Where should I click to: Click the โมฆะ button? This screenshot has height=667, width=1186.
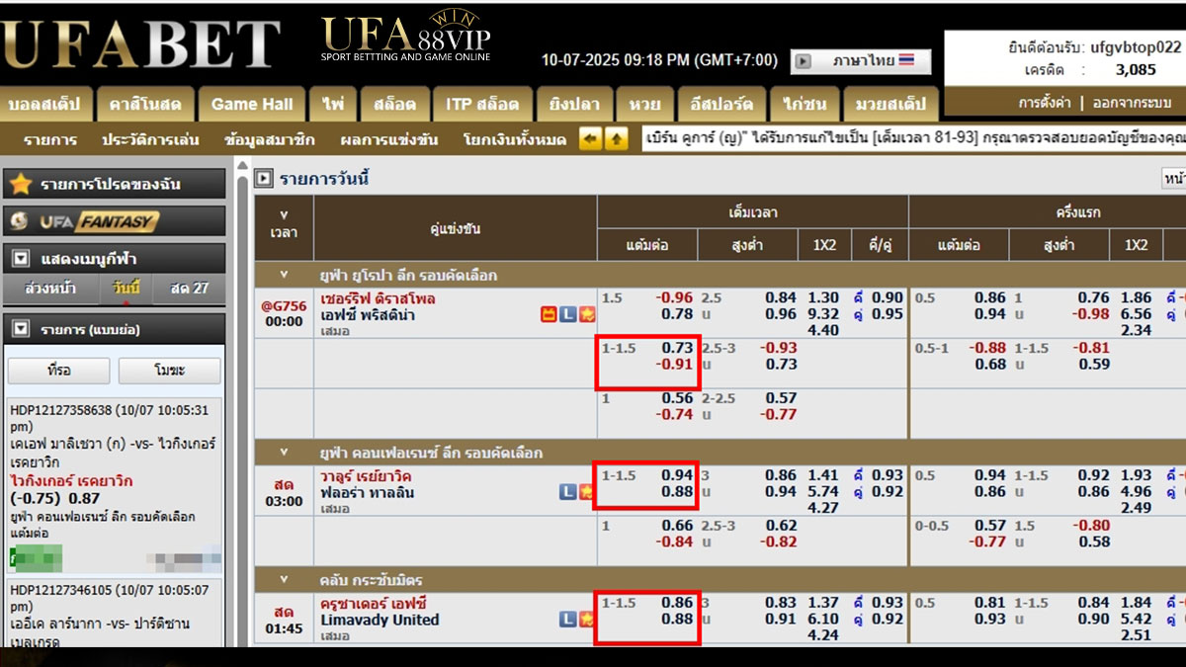click(x=170, y=371)
